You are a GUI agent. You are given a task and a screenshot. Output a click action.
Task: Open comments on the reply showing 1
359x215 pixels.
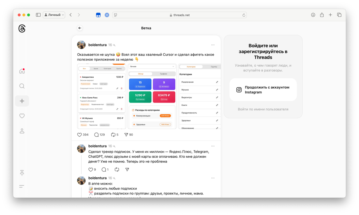(105, 170)
